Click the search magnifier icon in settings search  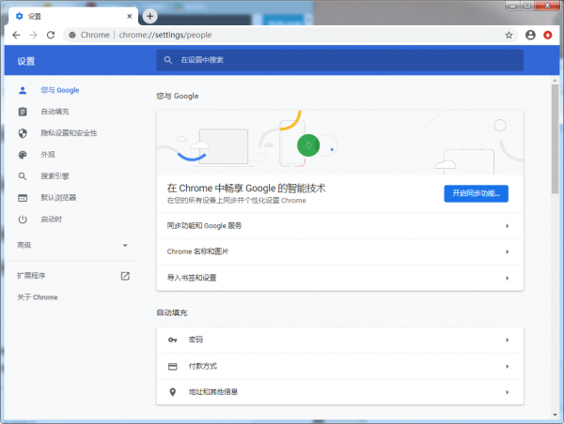tap(168, 60)
